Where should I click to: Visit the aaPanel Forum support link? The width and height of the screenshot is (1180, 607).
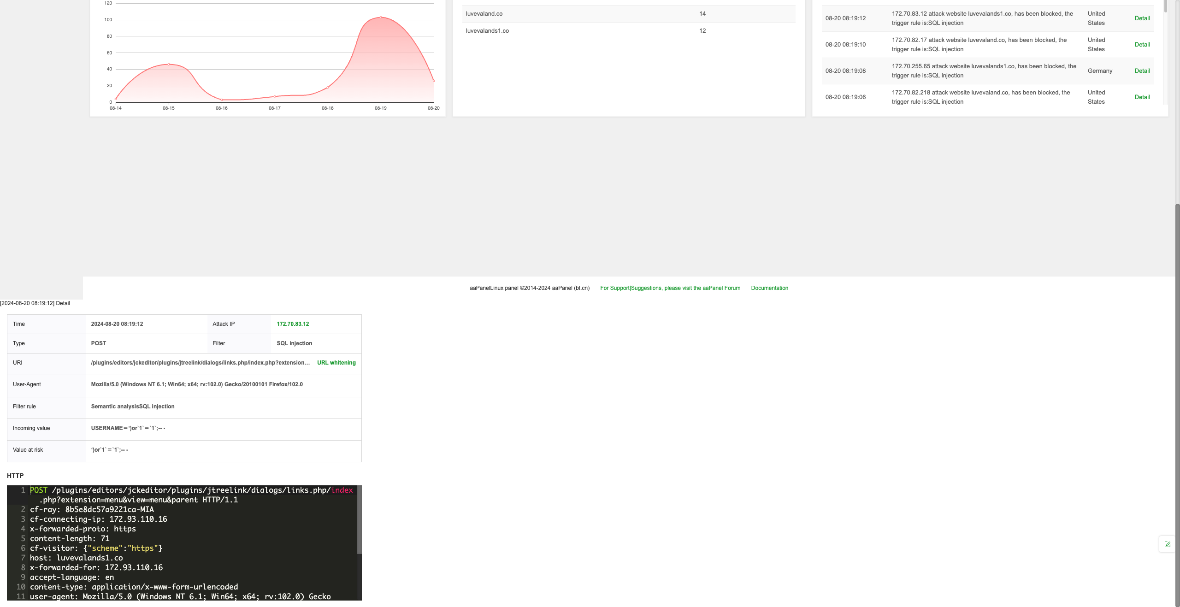(670, 288)
